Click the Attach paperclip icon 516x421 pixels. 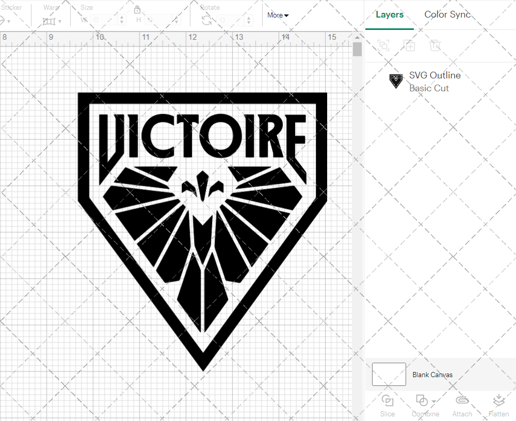click(462, 401)
